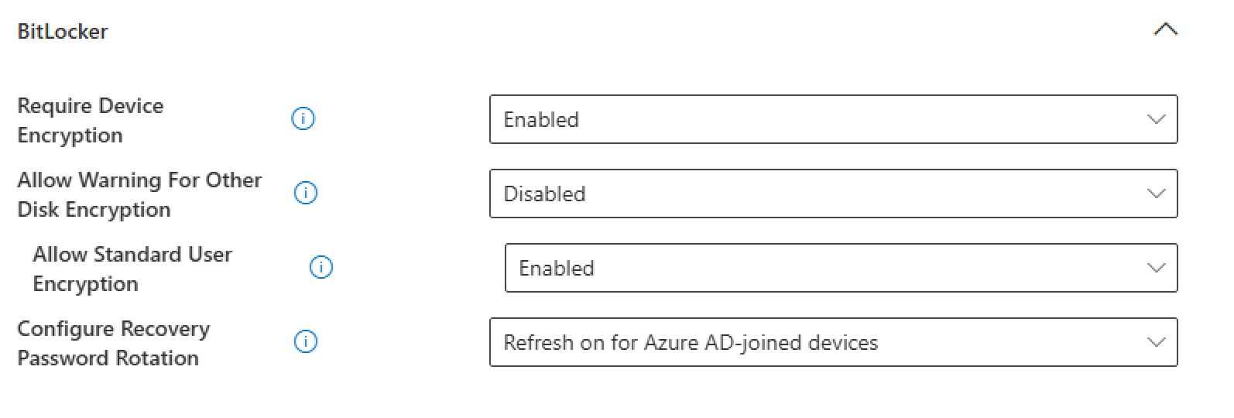1234x418 pixels.
Task: Click the Refresh on for Azure AD-joined devices text
Action: point(691,342)
